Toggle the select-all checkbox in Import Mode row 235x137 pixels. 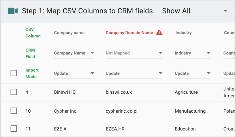tap(14, 73)
